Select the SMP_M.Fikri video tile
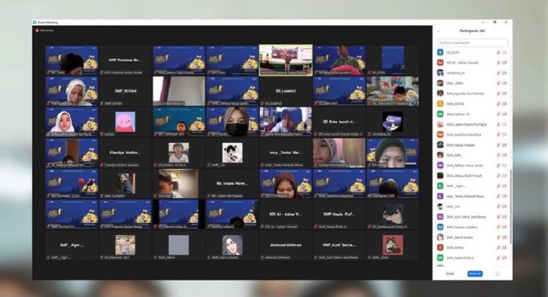 pyautogui.click(x=126, y=91)
